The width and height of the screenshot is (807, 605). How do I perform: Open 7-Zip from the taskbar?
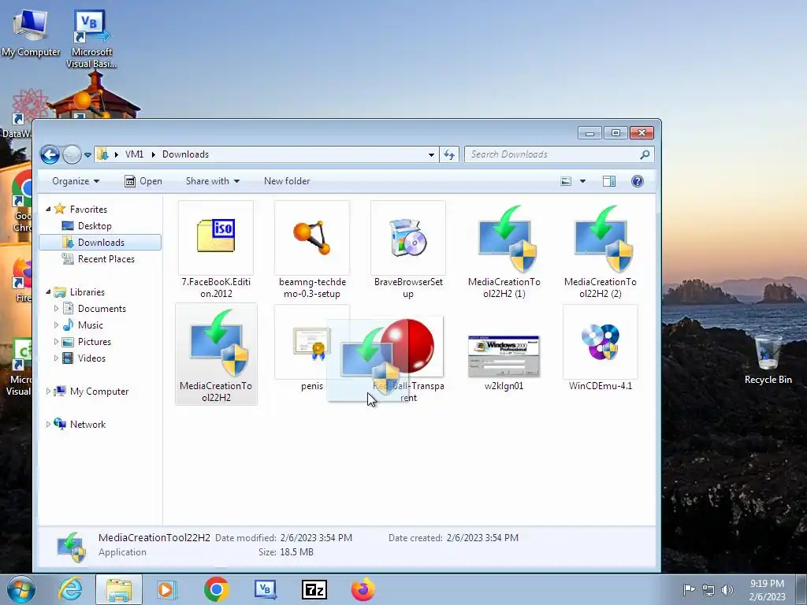tap(314, 589)
